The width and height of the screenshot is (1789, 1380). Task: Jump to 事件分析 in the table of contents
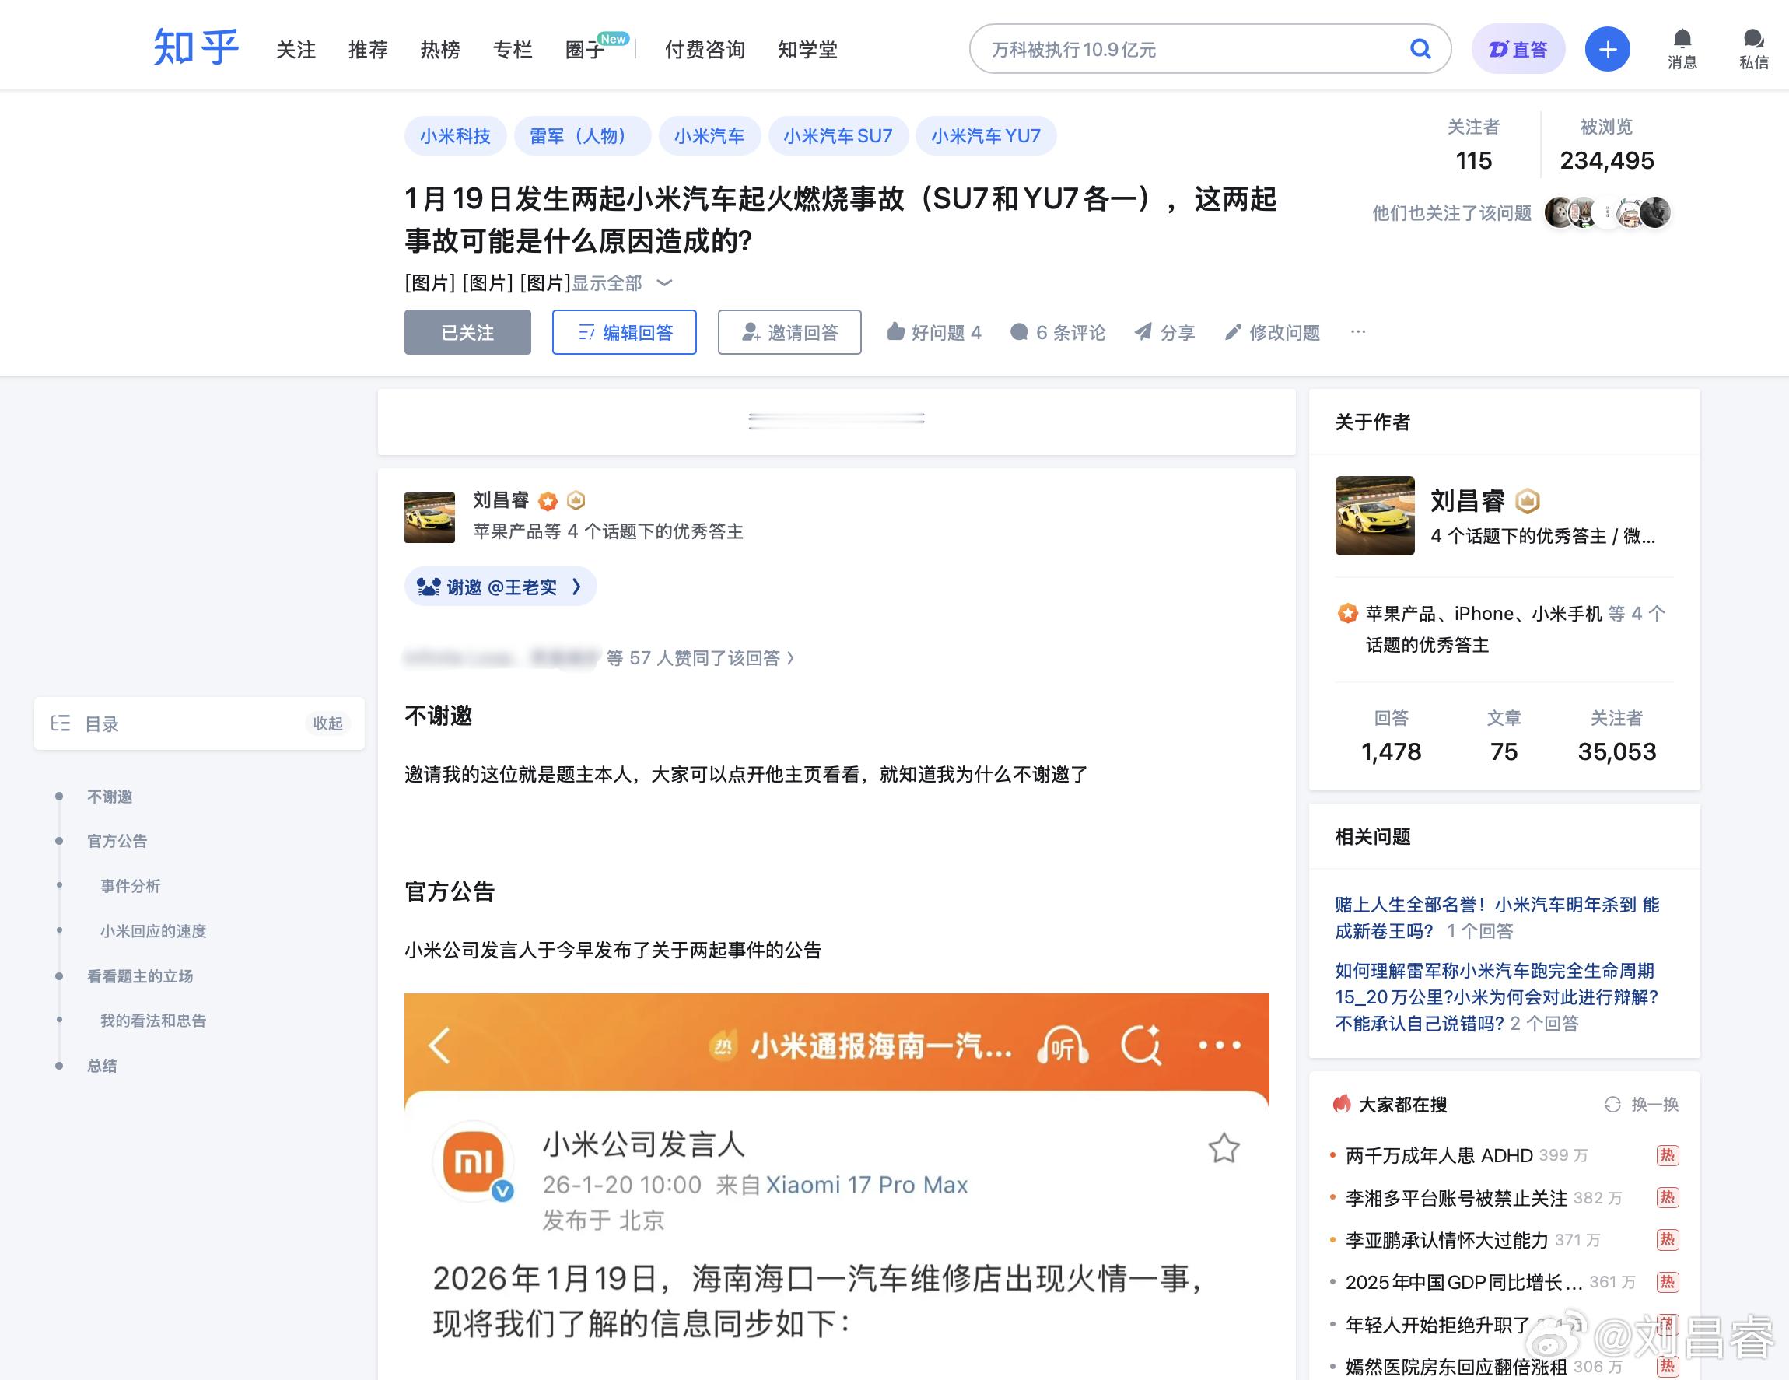pyautogui.click(x=130, y=885)
